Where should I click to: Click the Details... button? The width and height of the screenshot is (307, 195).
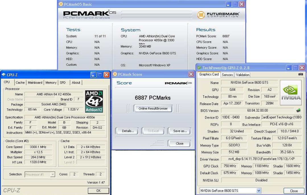point(128,131)
